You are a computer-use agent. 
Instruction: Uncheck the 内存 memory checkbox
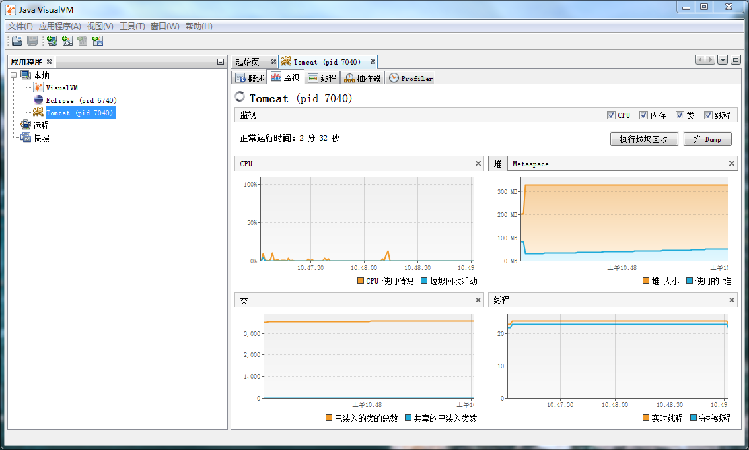pyautogui.click(x=643, y=115)
